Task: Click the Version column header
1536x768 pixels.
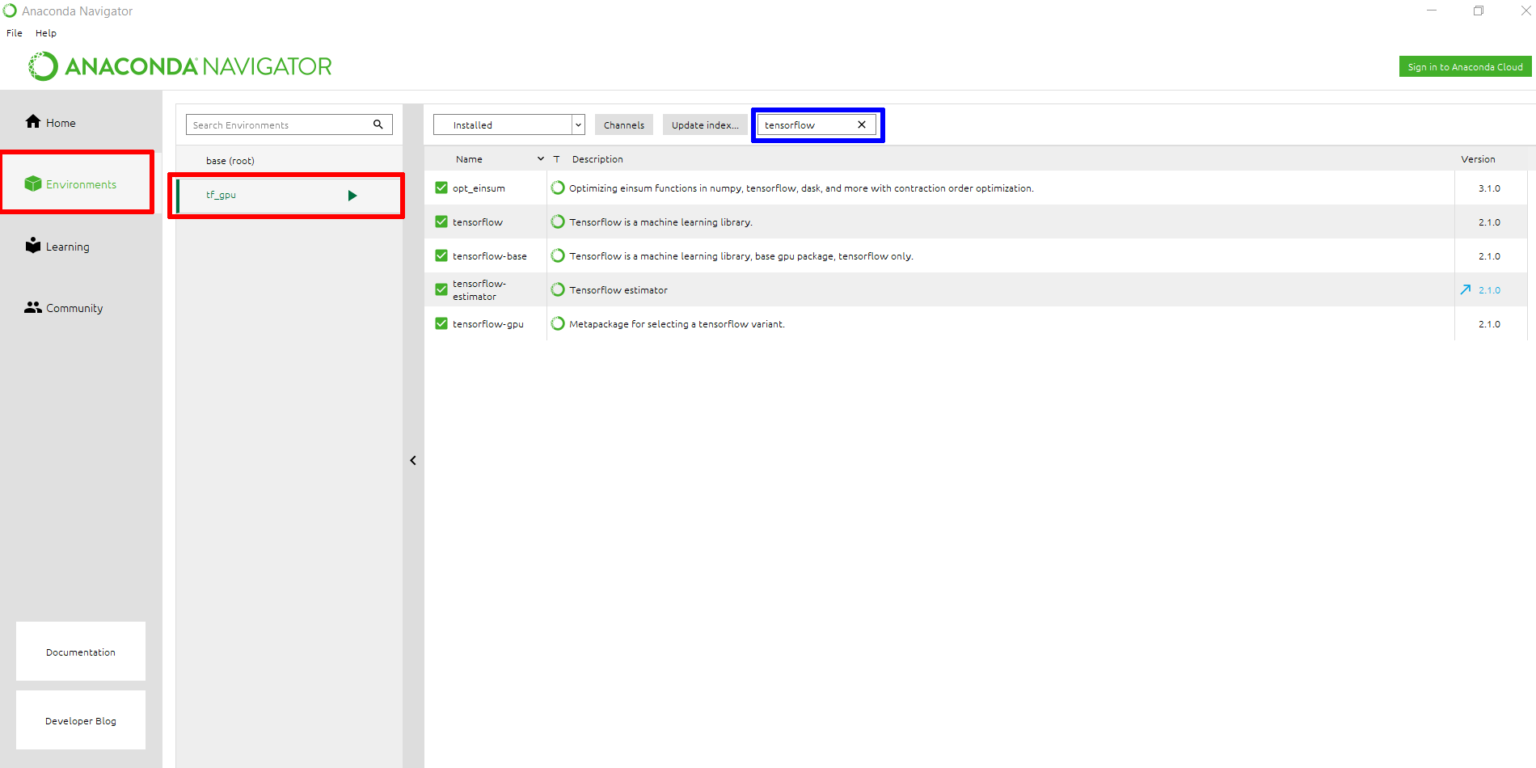Action: (x=1478, y=159)
